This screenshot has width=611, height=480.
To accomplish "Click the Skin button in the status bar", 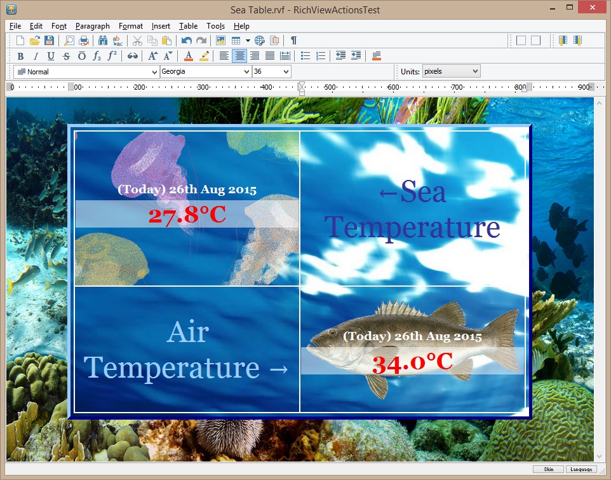I will (548, 469).
